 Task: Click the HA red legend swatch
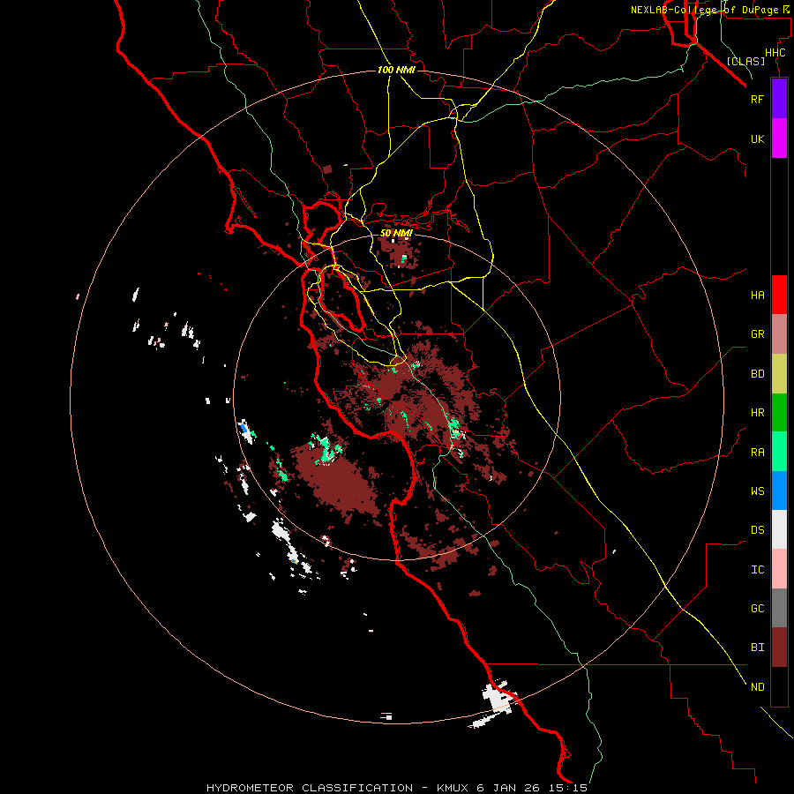[779, 295]
